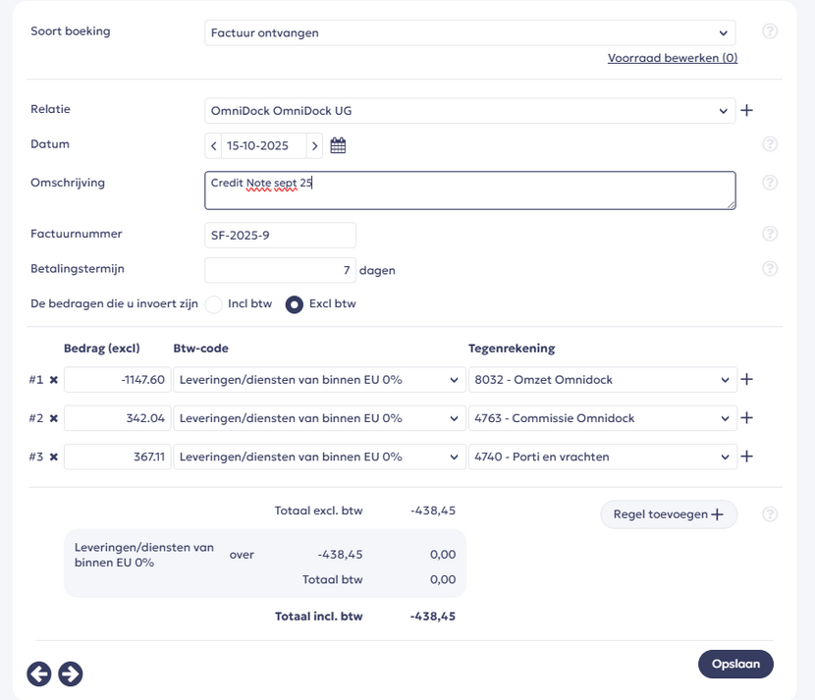The width and height of the screenshot is (815, 700).
Task: Click the plus icon next to 8032 Omzet Omnidock
Action: [x=746, y=380]
